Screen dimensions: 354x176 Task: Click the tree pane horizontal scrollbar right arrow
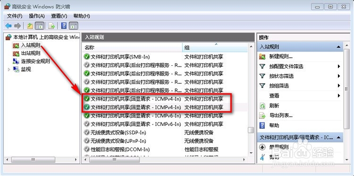(x=76, y=159)
